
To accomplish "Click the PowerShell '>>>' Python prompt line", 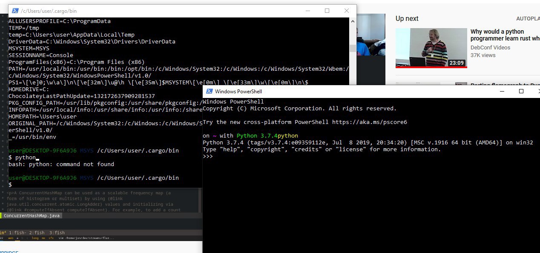I will (x=208, y=156).
